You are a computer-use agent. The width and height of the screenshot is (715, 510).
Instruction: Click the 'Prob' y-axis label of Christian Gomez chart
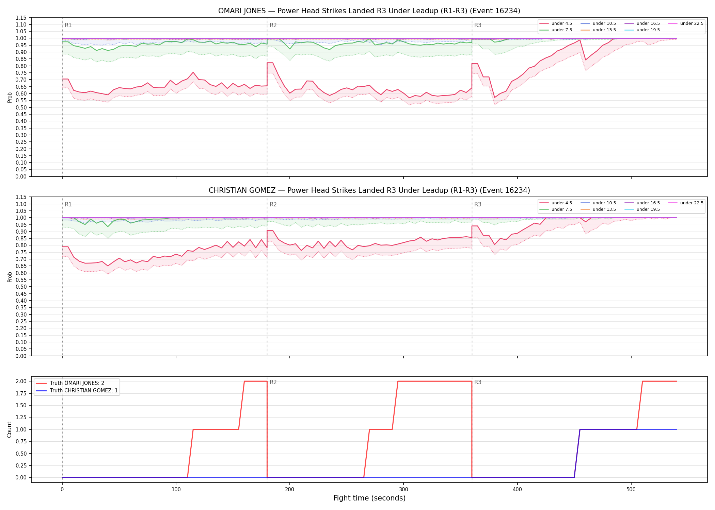(x=10, y=277)
